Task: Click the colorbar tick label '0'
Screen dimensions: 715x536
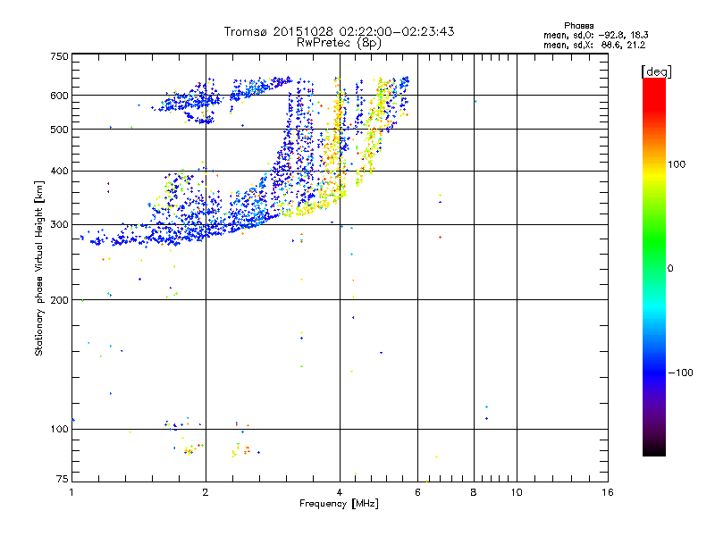Action: point(669,268)
